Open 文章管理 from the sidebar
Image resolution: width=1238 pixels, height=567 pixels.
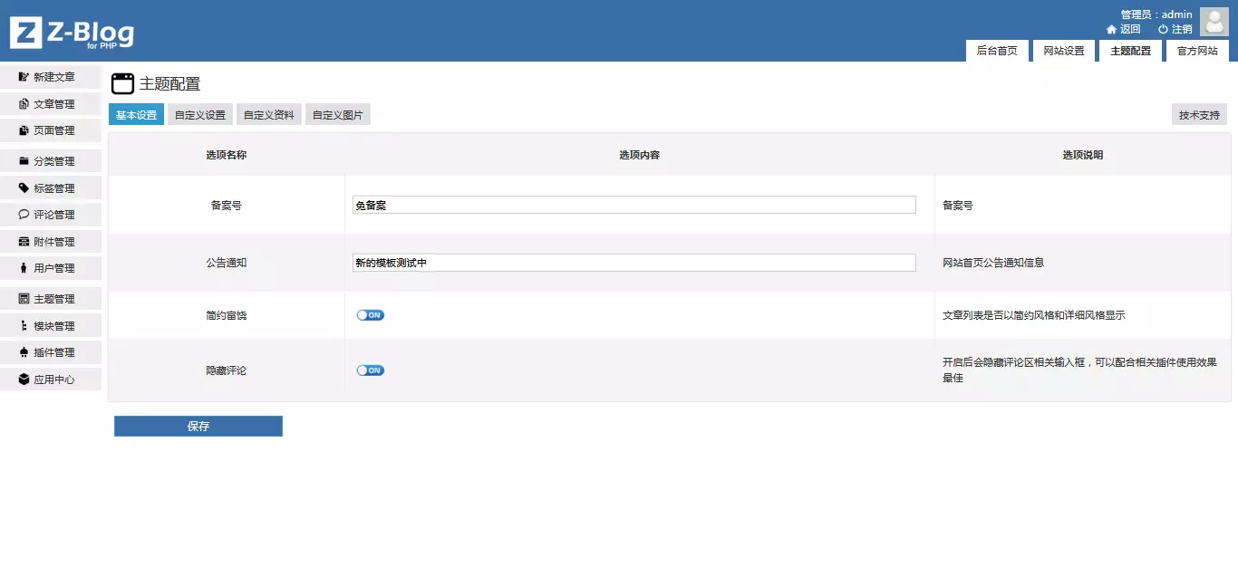coord(50,103)
